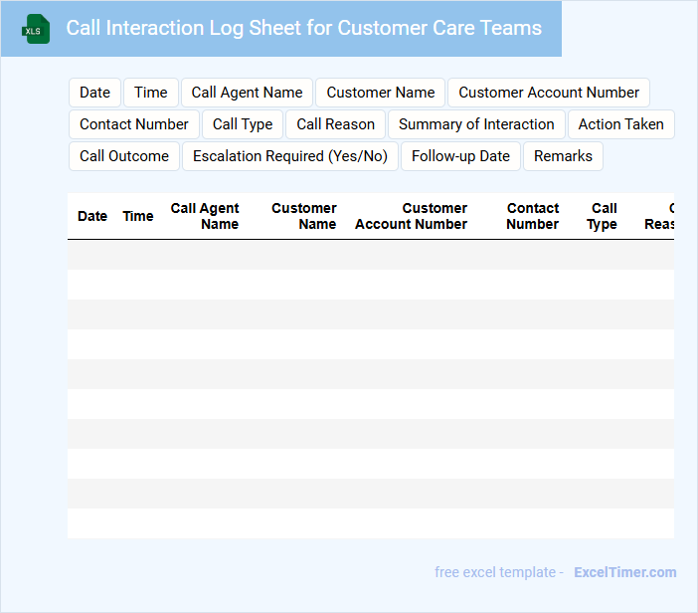Click the Customer Account Number column header
The image size is (698, 613).
(411, 216)
